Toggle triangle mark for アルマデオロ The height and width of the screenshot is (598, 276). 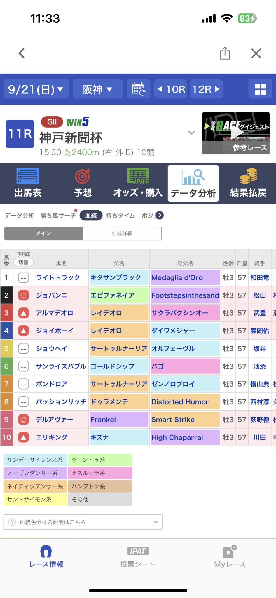(x=23, y=313)
